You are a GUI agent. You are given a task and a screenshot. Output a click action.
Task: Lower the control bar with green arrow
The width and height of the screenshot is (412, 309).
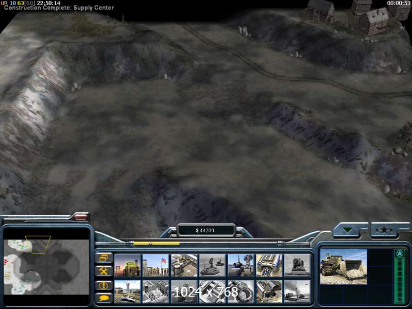tap(348, 230)
